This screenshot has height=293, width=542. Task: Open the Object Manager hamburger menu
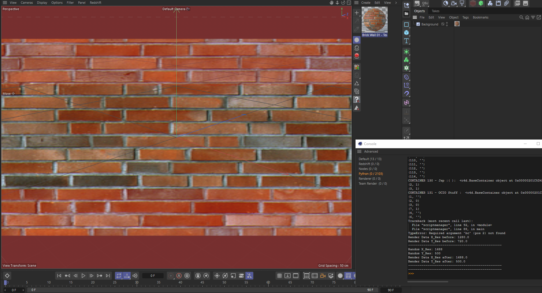[x=415, y=17]
